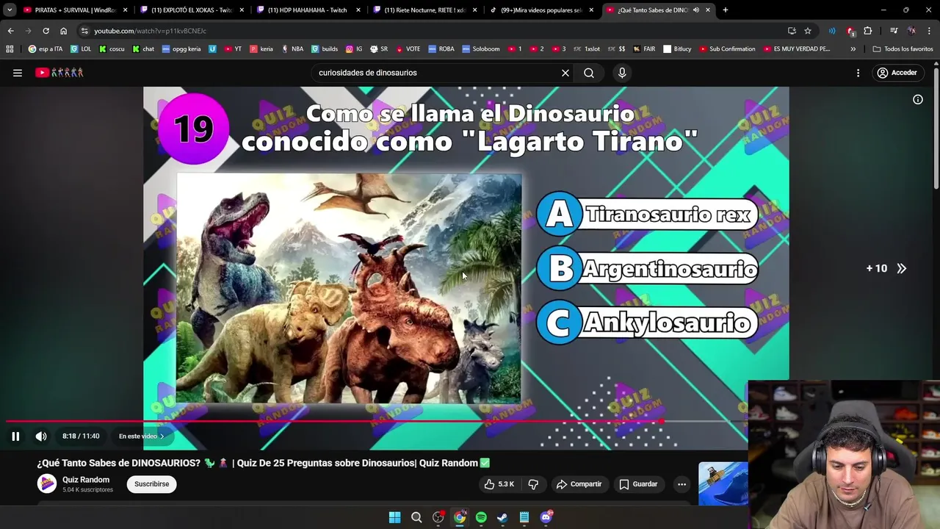The width and height of the screenshot is (940, 529).
Task: Clear the search box with the X
Action: (x=565, y=73)
